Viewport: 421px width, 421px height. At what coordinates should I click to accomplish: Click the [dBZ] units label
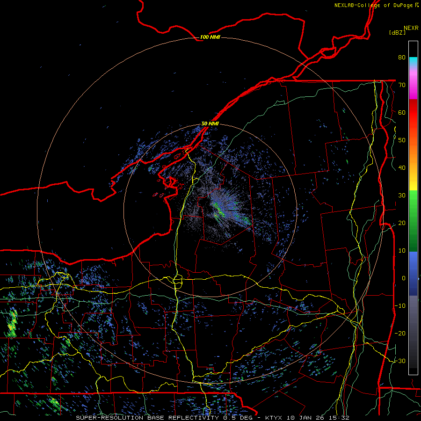397,32
